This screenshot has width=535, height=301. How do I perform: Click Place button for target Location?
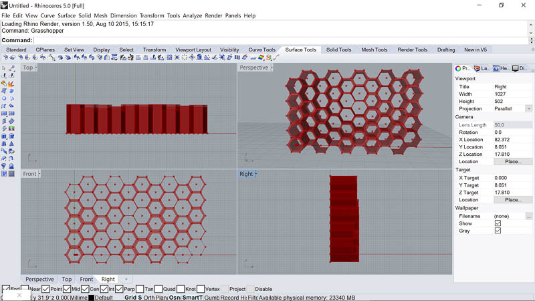513,199
